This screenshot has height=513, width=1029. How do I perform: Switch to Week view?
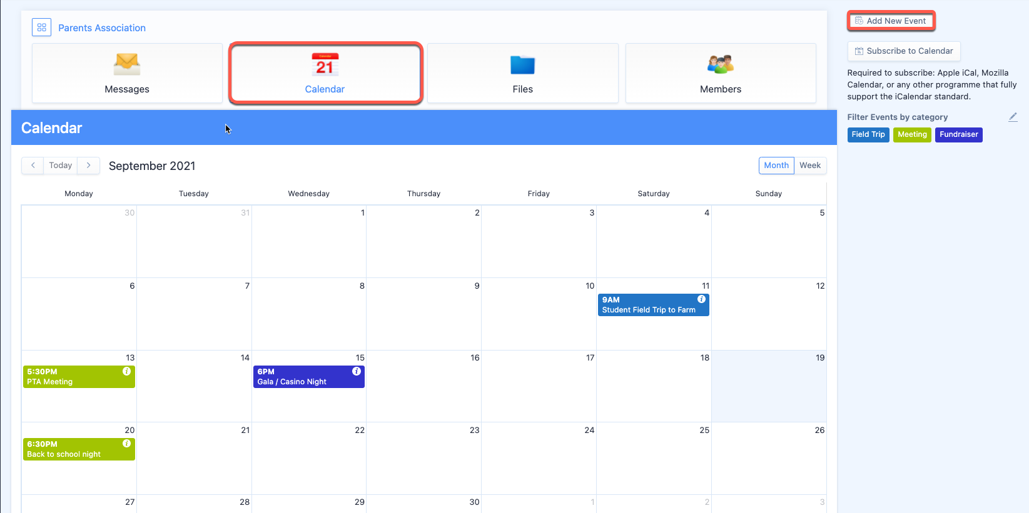pyautogui.click(x=810, y=166)
